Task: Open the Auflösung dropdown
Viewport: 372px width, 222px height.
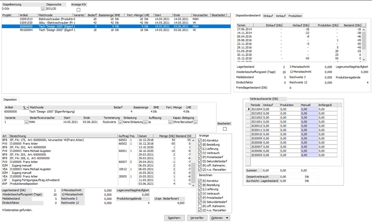Action: (170, 122)
